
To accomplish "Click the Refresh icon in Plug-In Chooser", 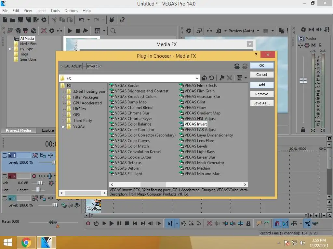I will 211,78.
